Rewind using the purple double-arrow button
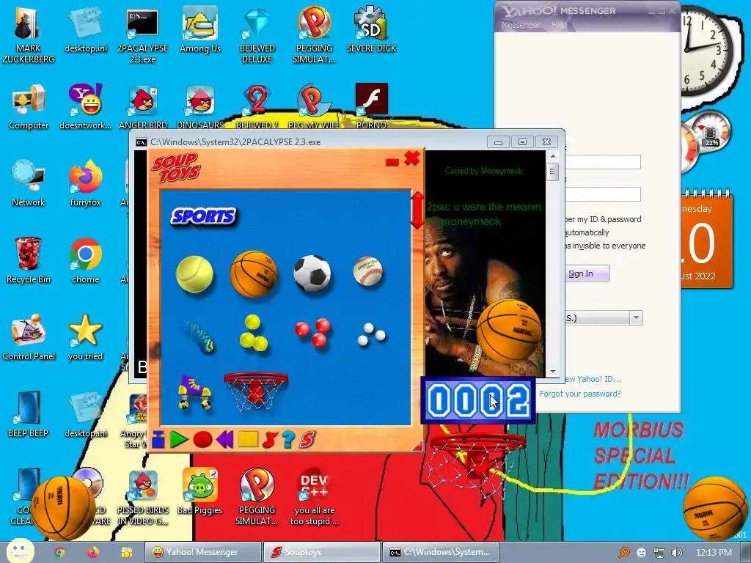Viewport: 751px width, 563px height. click(224, 440)
